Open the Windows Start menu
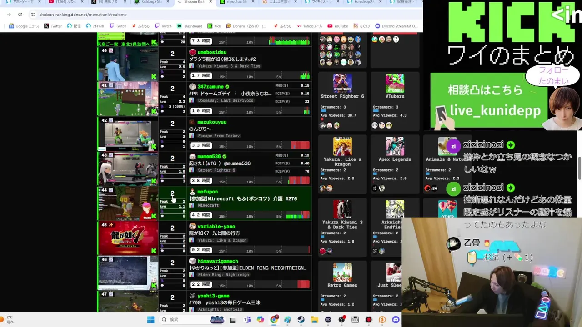 (151, 320)
